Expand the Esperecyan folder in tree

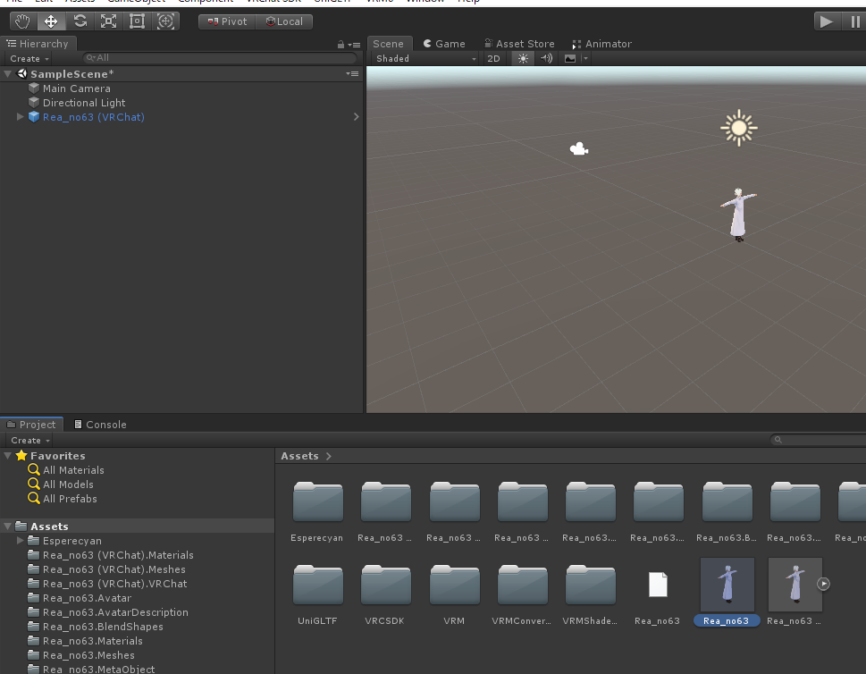point(20,540)
